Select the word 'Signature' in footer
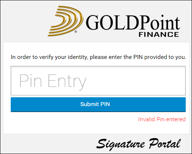The height and width of the screenshot is (154, 192). coord(121,144)
